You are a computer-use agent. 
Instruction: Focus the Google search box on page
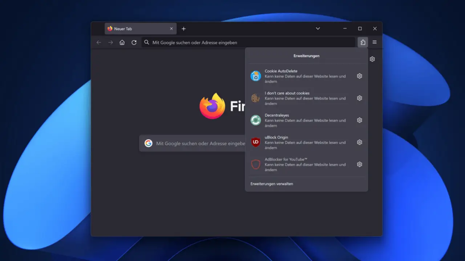click(x=193, y=143)
